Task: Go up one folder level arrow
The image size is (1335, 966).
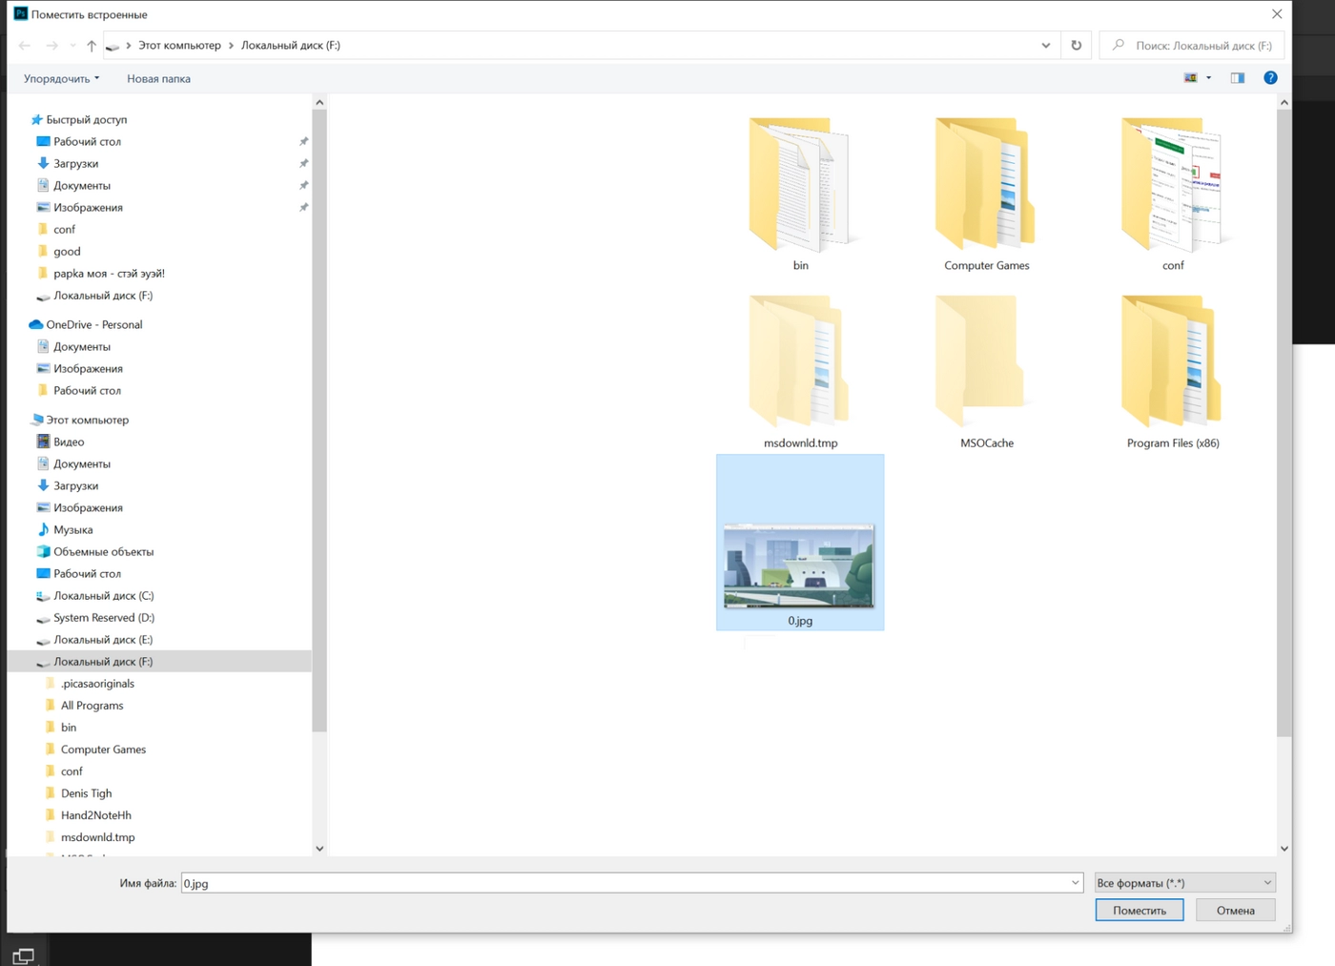Action: tap(92, 46)
